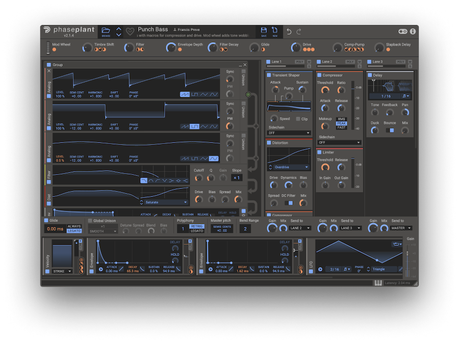Select square waveform on second Analog oscillator
Image resolution: width=459 pixels, height=342 pixels.
[194, 126]
